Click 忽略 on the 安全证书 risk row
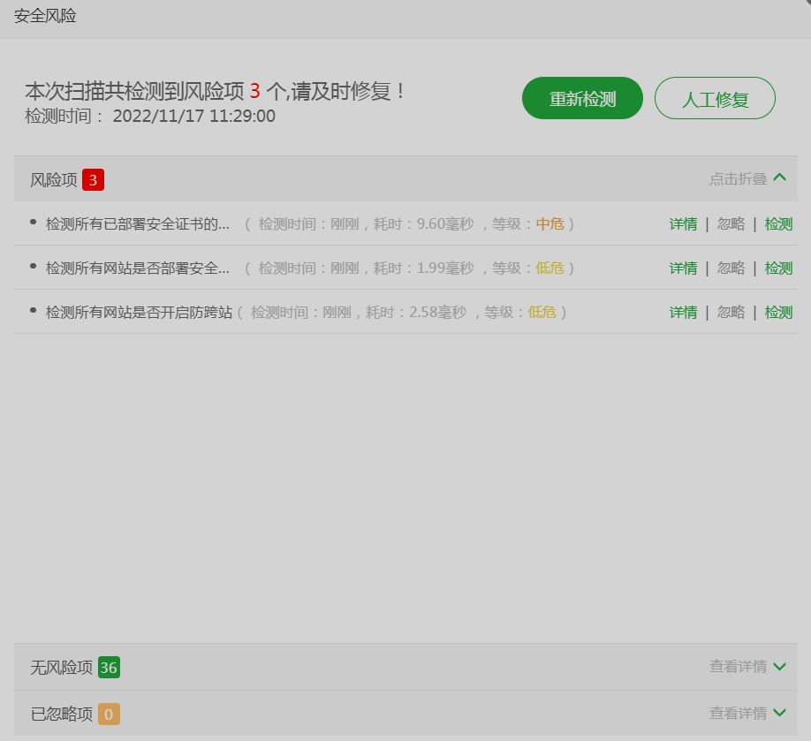Viewport: 811px width, 741px height. point(731,224)
